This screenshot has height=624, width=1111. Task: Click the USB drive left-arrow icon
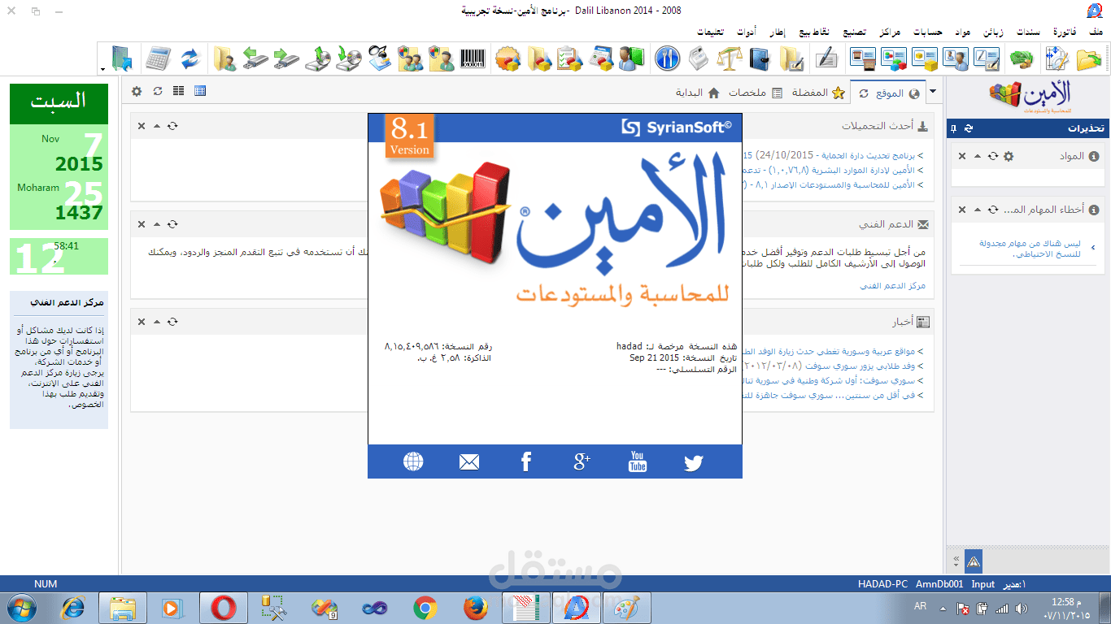[x=255, y=58]
